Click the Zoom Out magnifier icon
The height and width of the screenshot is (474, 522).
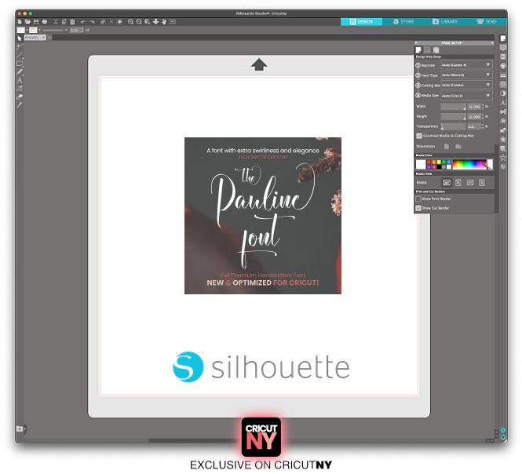pyautogui.click(x=139, y=22)
